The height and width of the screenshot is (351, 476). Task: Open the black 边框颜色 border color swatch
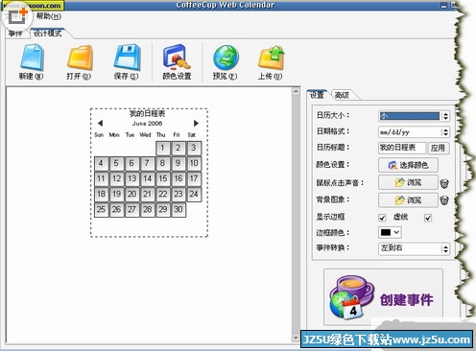pyautogui.click(x=390, y=232)
